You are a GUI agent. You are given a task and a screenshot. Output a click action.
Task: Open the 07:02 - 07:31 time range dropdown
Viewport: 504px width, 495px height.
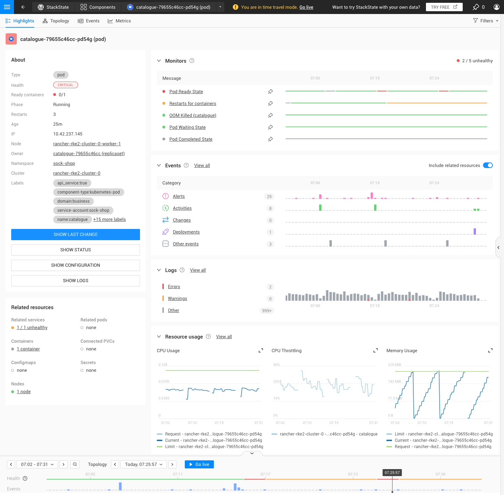(x=37, y=465)
